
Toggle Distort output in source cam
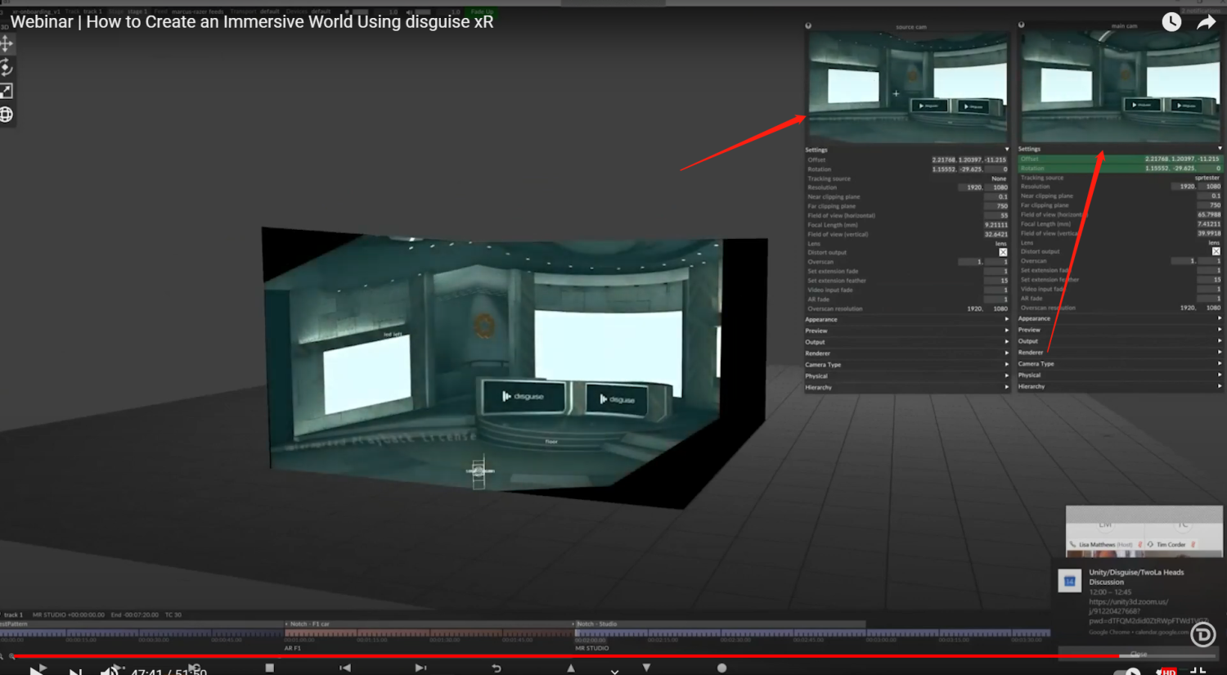pyautogui.click(x=1003, y=252)
